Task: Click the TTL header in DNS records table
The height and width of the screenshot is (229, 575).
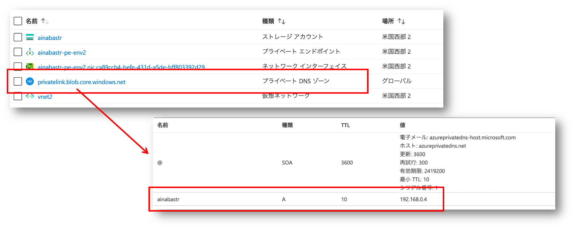Action: tap(346, 125)
